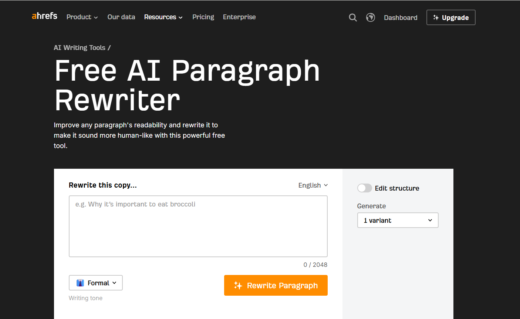Screen dimensions: 520x319
Task: Click the Generate label
Action: click(x=372, y=206)
